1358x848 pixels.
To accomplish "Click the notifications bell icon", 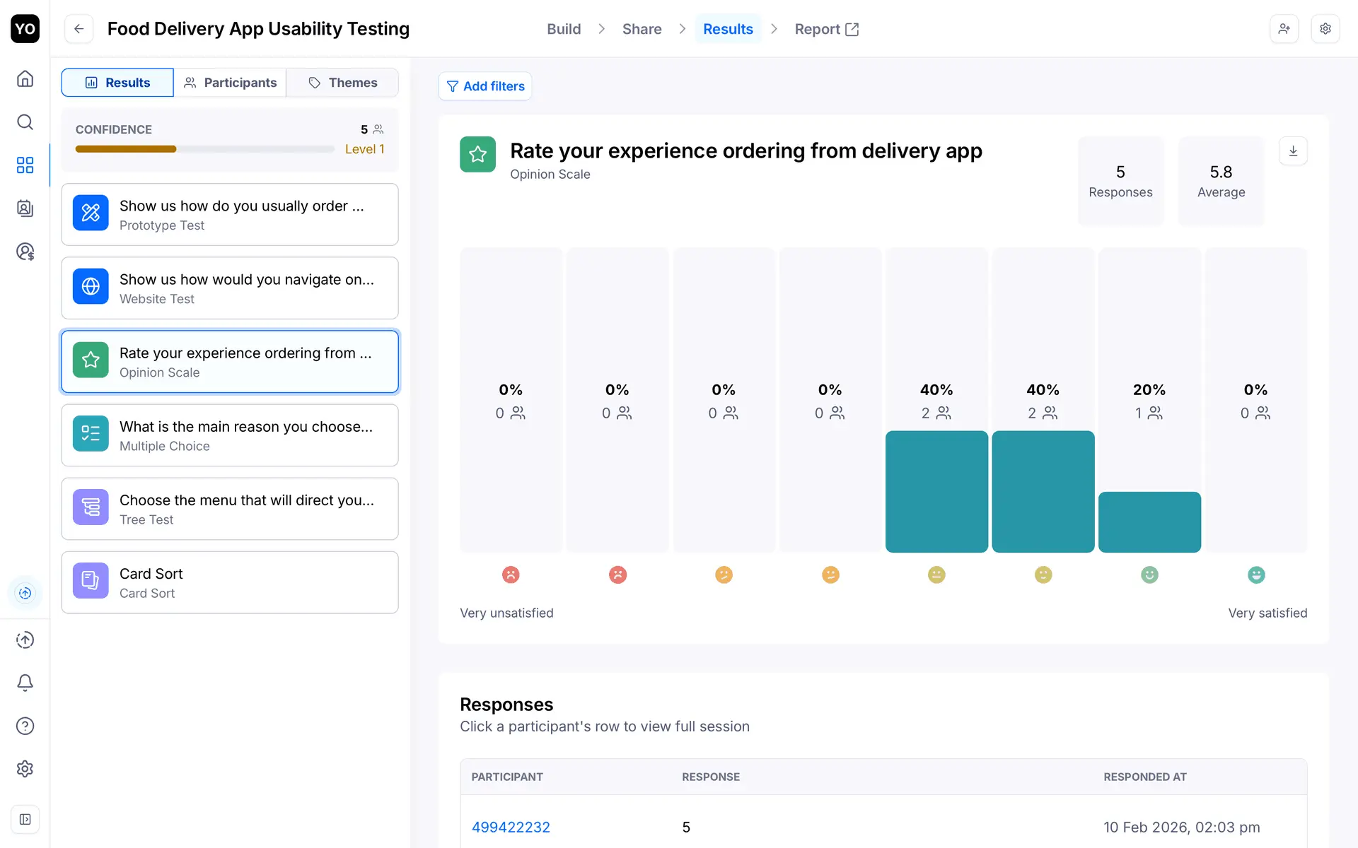I will (x=25, y=683).
